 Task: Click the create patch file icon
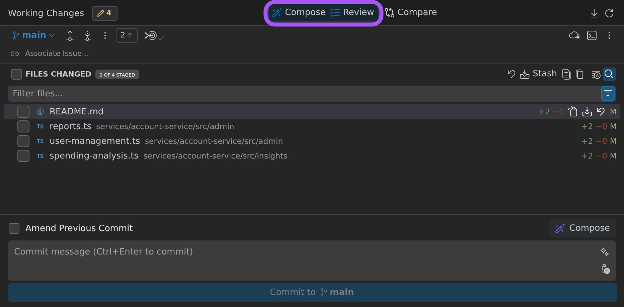[566, 74]
